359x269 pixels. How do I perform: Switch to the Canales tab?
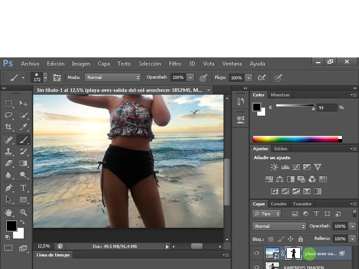coord(278,204)
